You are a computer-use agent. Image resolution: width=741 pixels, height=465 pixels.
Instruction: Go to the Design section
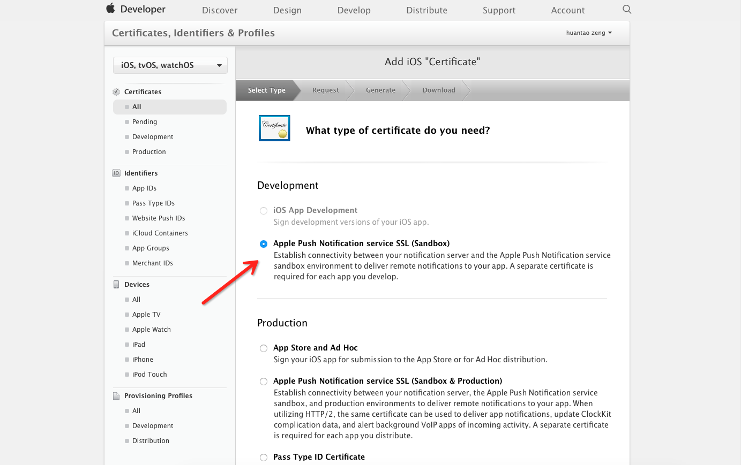pyautogui.click(x=287, y=10)
